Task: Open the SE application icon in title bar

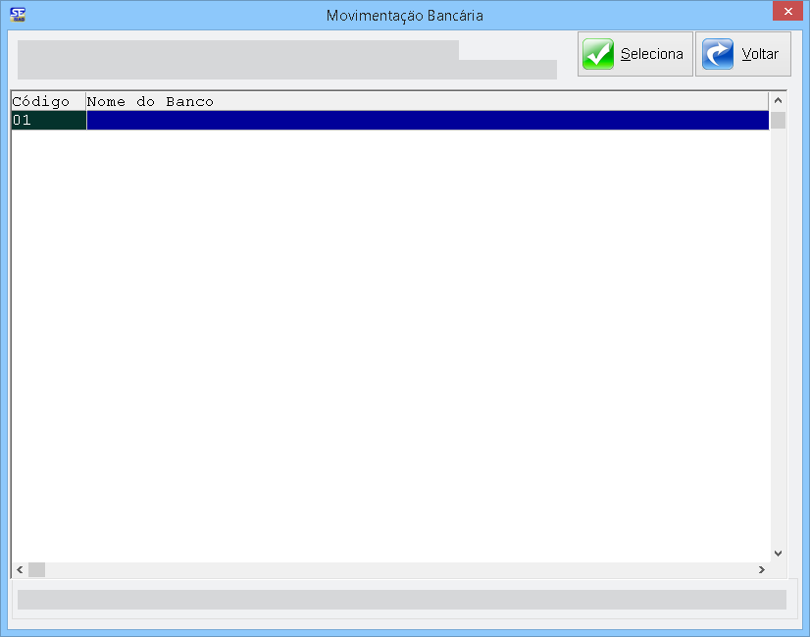Action: click(17, 15)
